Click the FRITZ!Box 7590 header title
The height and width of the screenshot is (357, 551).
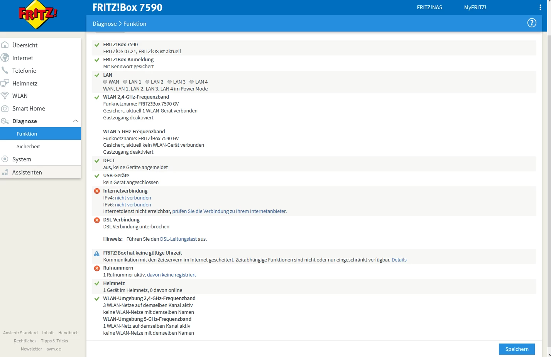coord(127,7)
